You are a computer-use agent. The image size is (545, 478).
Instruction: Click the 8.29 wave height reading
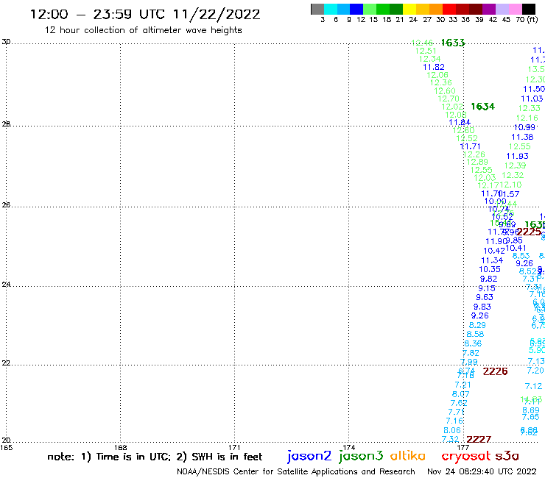(477, 325)
